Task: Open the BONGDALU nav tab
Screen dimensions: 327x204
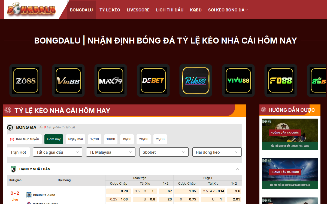Action: (81, 10)
